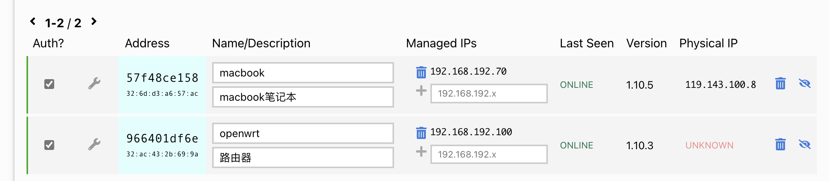Uncheck Auth checkbox for openwrt member
This screenshot has height=181, width=829.
pos(49,145)
